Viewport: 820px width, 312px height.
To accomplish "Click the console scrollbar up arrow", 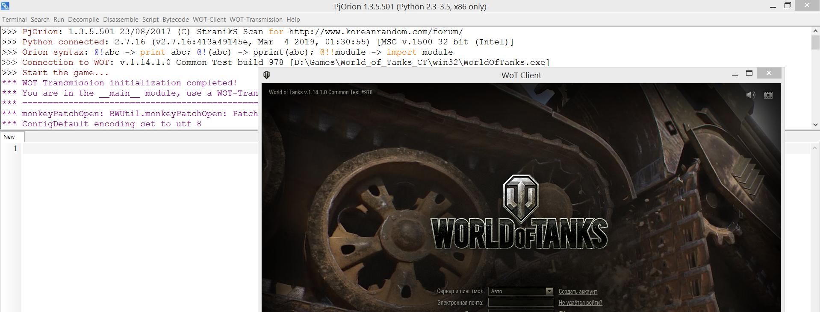I will [815, 31].
